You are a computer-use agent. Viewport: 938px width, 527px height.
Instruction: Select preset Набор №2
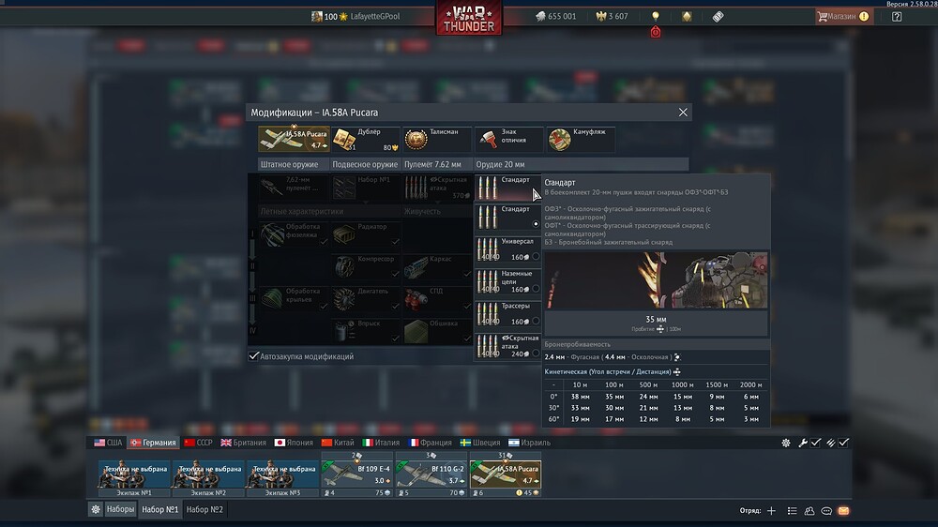pos(204,510)
